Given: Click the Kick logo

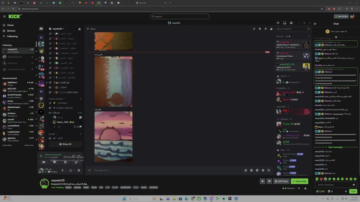Looking at the screenshot, I should click(15, 16).
